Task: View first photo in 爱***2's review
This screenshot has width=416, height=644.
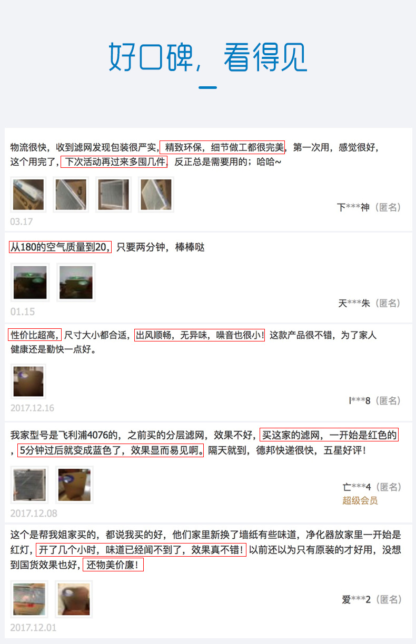Action: pos(29,599)
